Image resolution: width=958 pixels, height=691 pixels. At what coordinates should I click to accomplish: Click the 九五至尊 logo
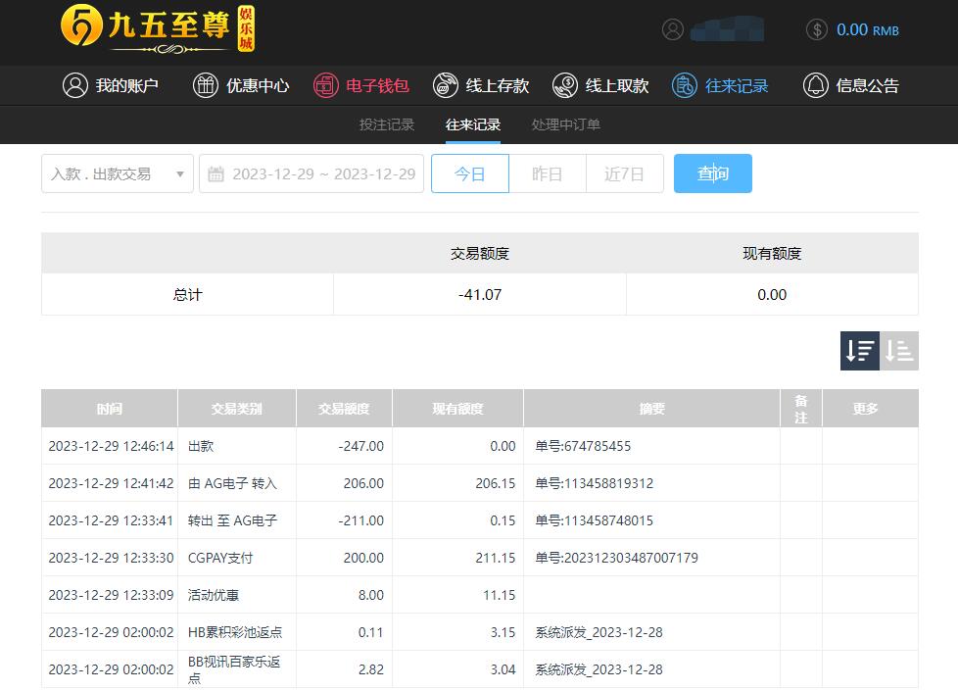[x=157, y=28]
